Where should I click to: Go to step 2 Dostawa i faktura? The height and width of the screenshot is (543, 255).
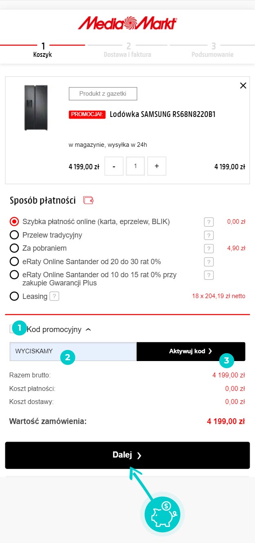(127, 50)
